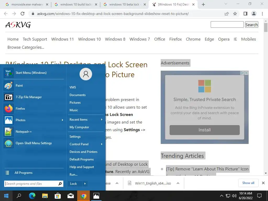Go to the Windows 11 nav link
This screenshot has height=201, width=268.
[62, 39]
